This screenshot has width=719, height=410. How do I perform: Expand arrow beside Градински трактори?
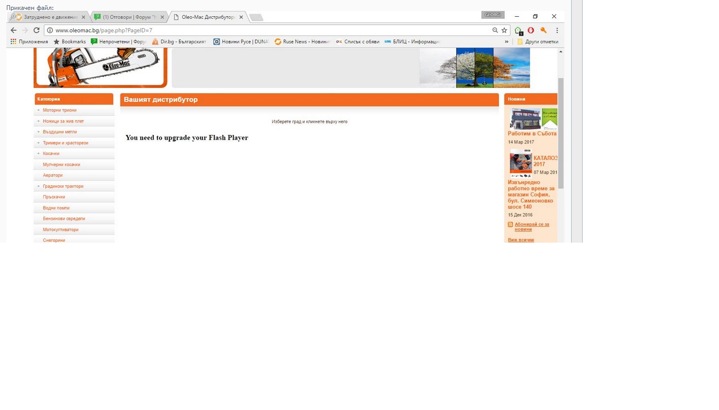[x=39, y=186]
